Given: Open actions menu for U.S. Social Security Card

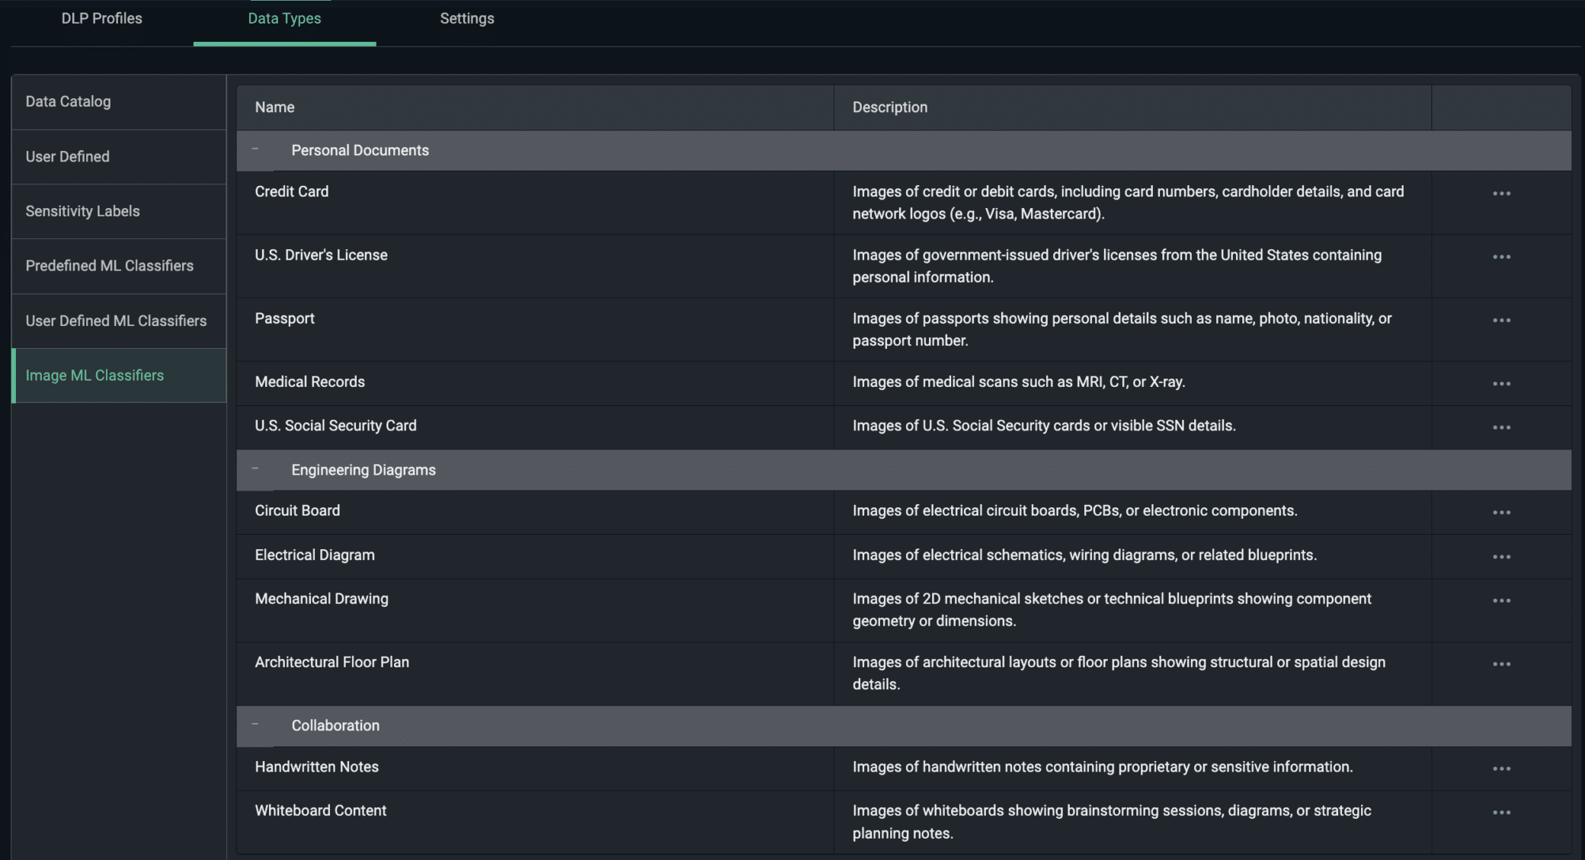Looking at the screenshot, I should click(1501, 427).
